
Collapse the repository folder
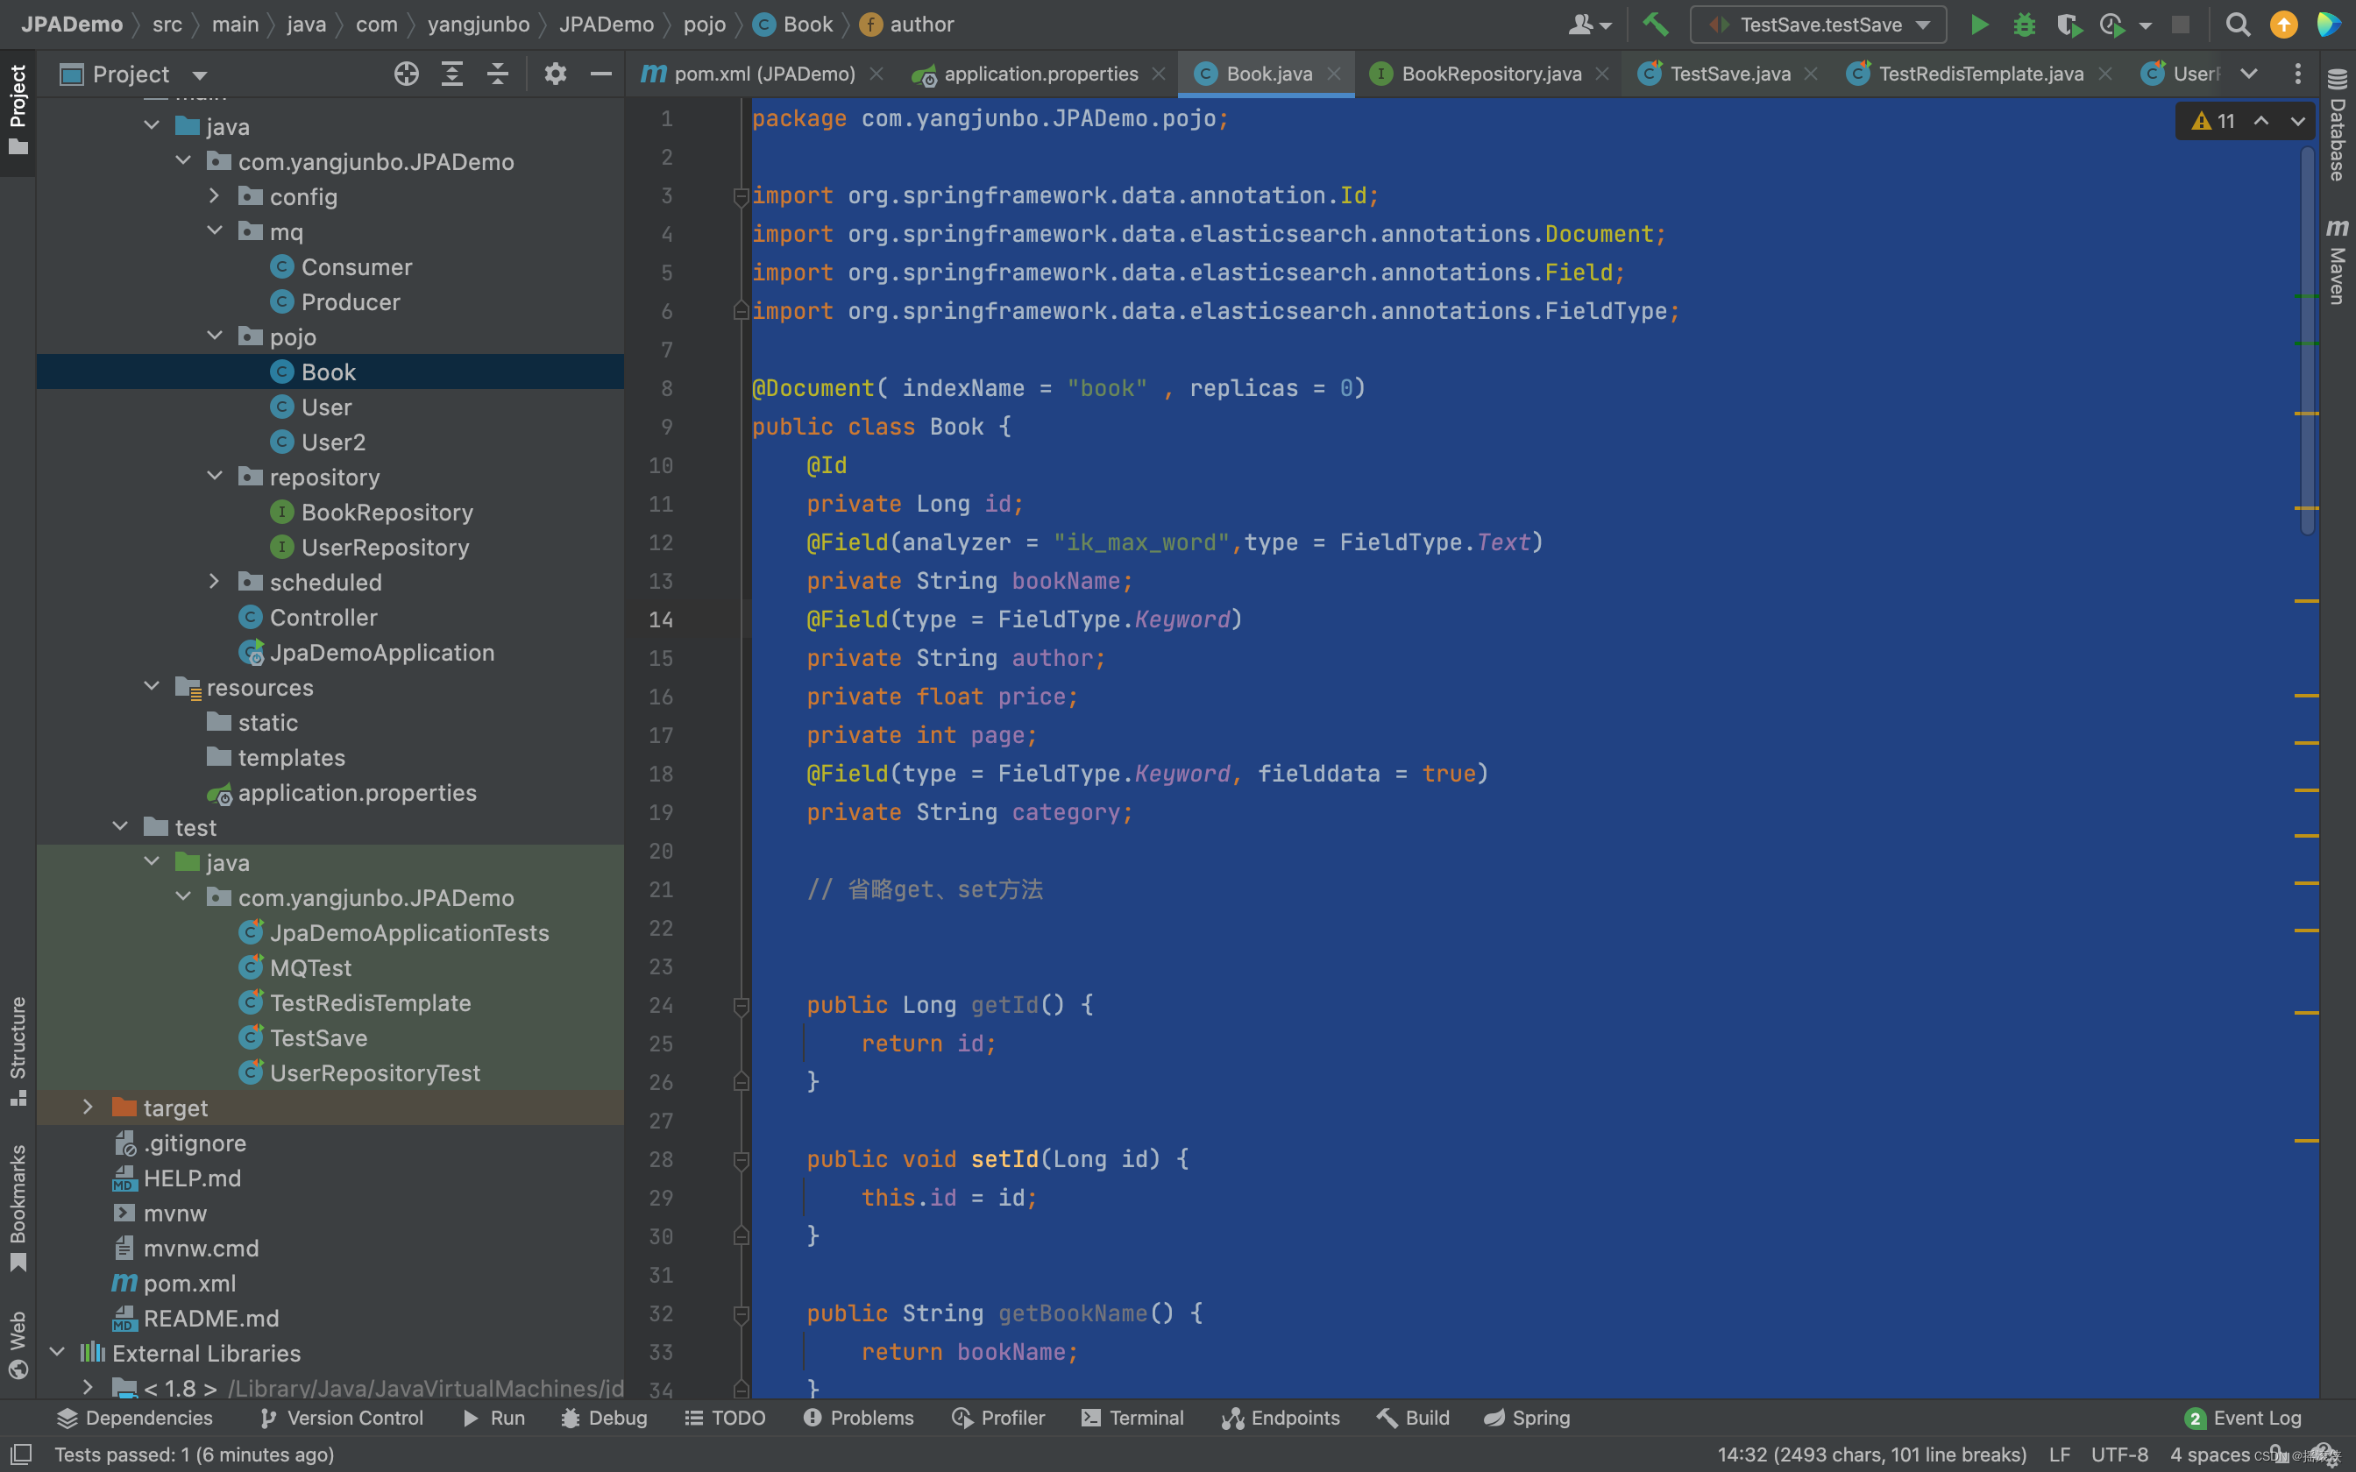(214, 476)
